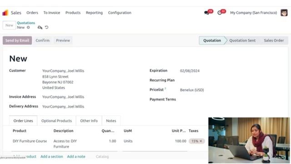Click the Product column header
Viewport: 291px width, 164px height.
click(20, 131)
